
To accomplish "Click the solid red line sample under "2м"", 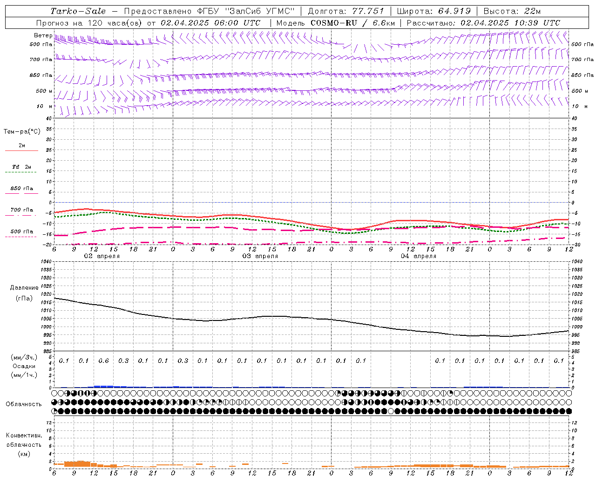I will (x=21, y=151).
